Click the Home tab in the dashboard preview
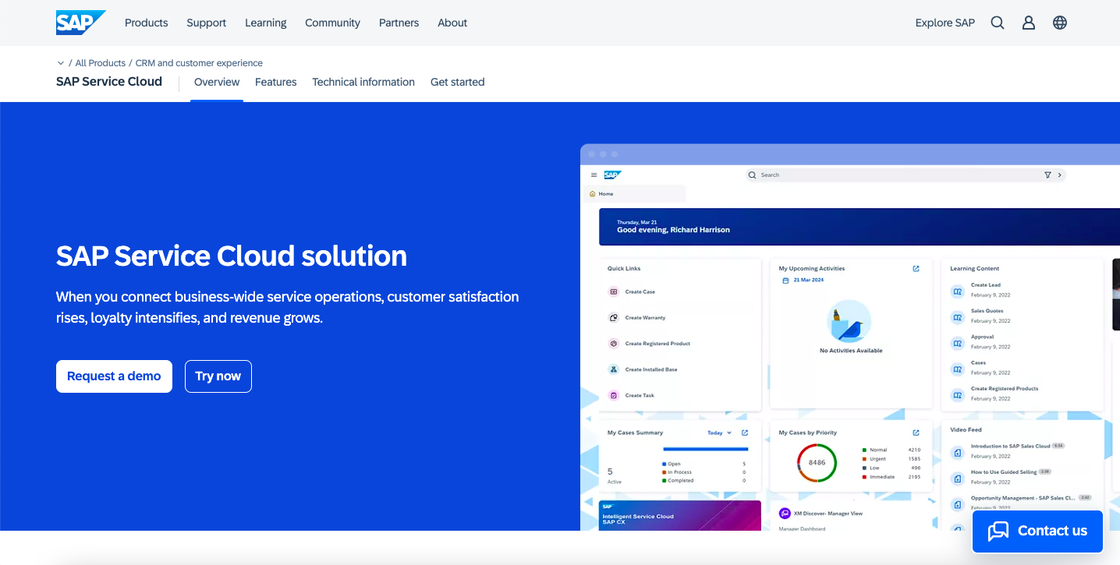 tap(634, 194)
